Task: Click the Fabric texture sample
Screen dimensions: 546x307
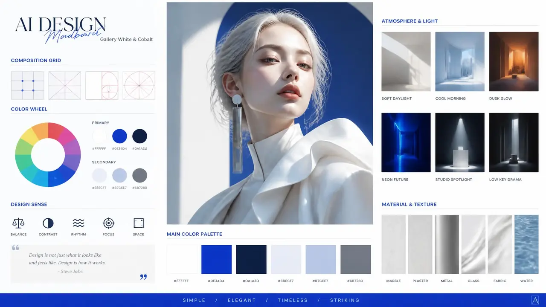Action: pyautogui.click(x=500, y=244)
